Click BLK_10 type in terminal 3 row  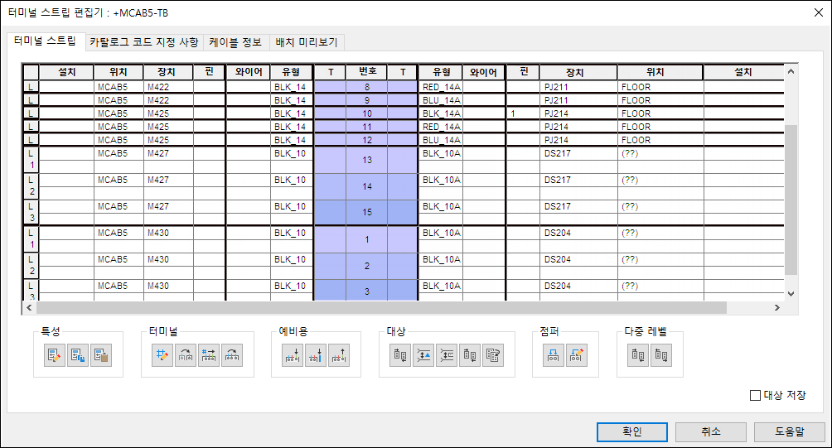291,286
